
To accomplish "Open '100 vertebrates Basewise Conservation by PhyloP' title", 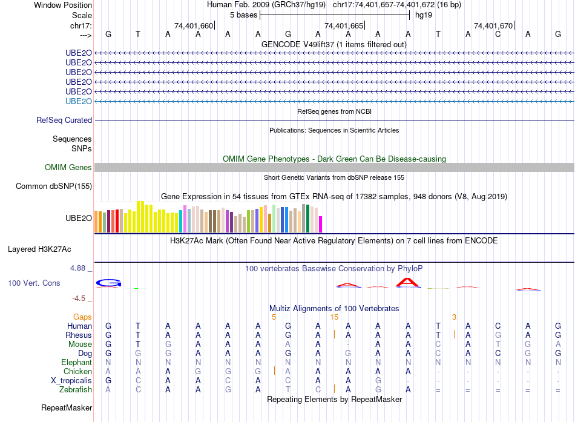I will click(x=334, y=269).
